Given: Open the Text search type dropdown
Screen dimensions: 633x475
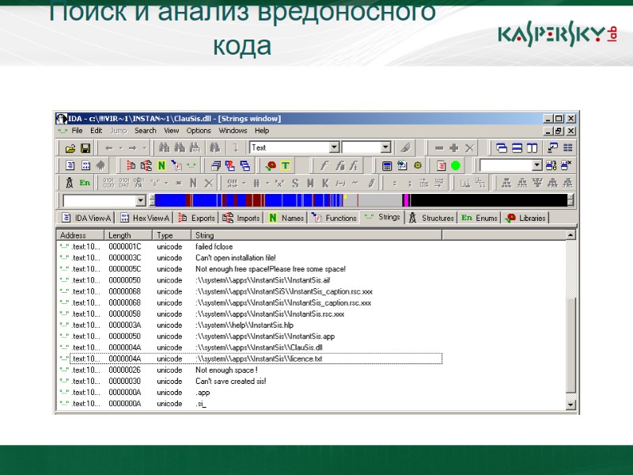Looking at the screenshot, I should coord(334,147).
